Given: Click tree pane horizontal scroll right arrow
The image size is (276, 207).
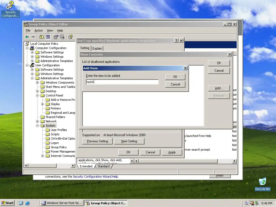Looking at the screenshot, I should click(x=73, y=166).
